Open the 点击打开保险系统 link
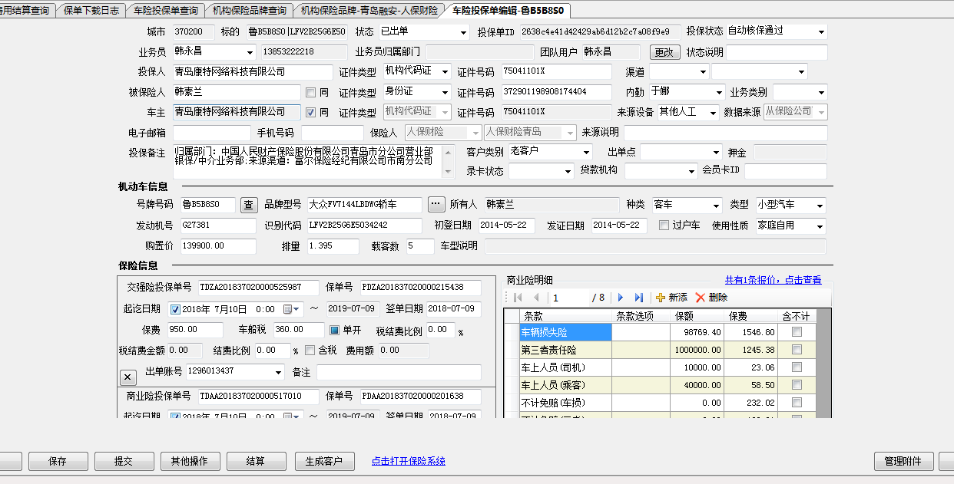 pyautogui.click(x=408, y=461)
